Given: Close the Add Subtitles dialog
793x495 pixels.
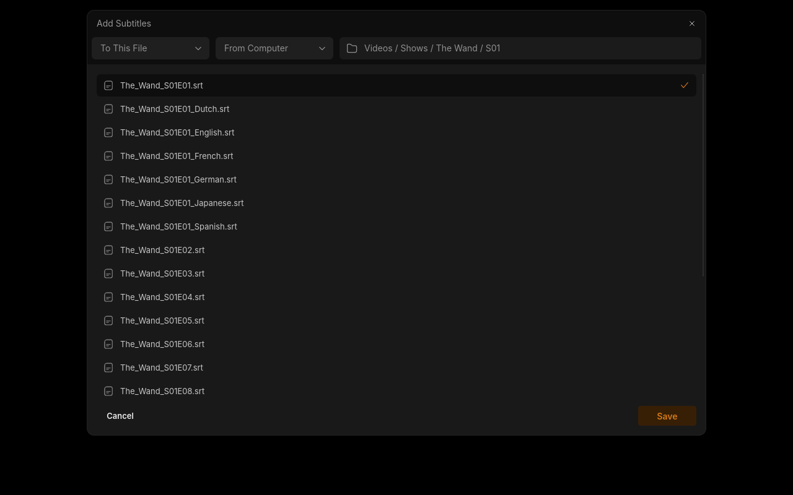Looking at the screenshot, I should tap(692, 24).
